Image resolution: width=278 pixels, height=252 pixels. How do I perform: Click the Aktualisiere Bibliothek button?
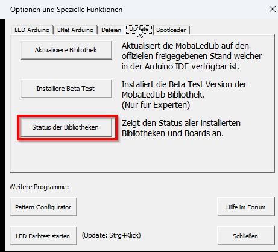(x=66, y=50)
